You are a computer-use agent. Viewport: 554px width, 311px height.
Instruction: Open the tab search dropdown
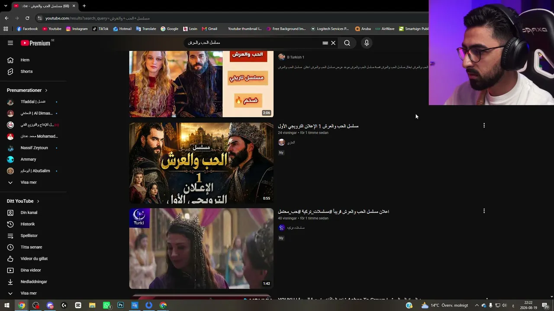6,6
